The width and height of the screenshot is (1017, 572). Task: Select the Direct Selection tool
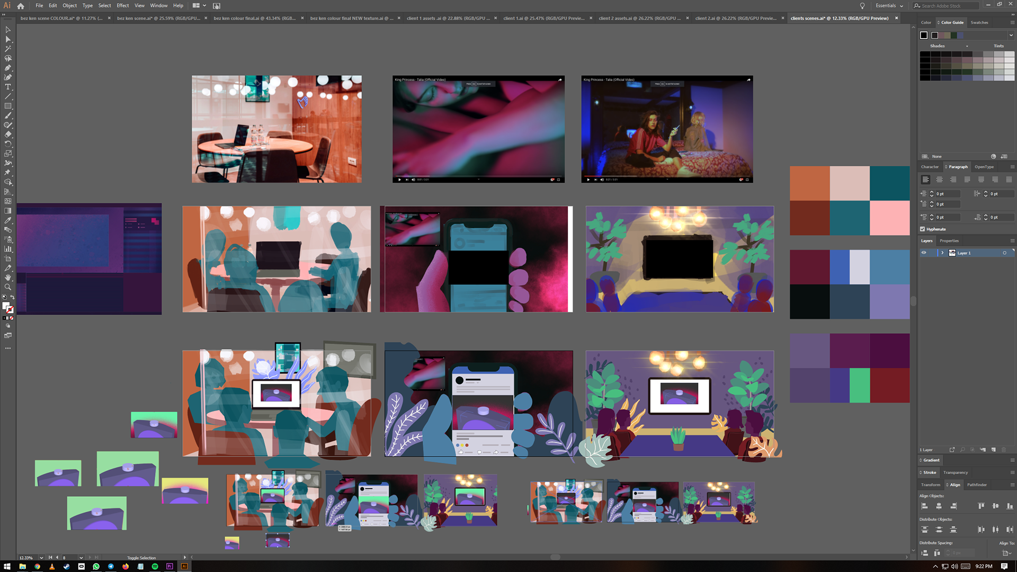(8, 39)
